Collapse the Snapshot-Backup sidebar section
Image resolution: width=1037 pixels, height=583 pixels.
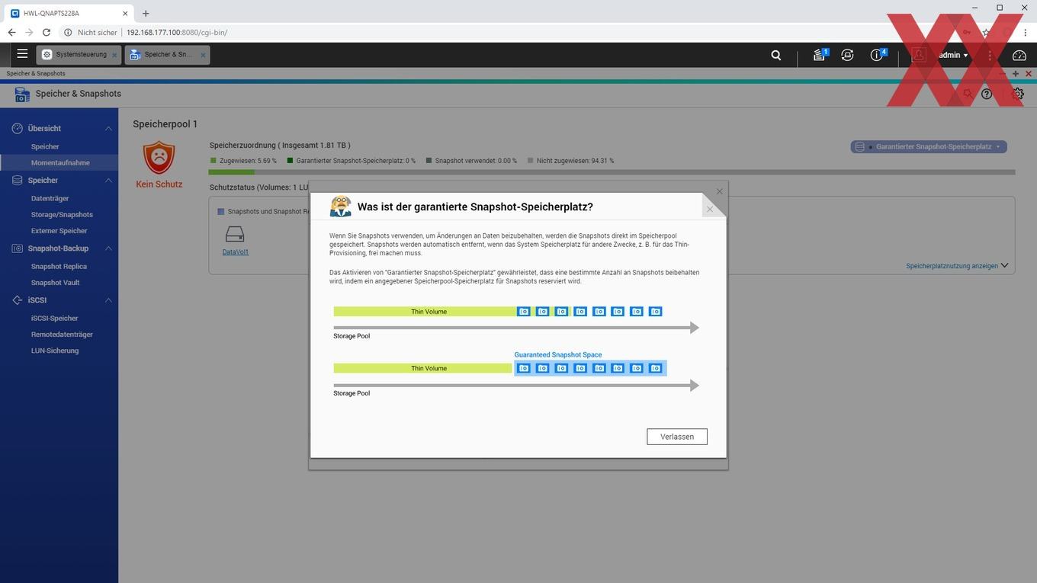pos(108,248)
